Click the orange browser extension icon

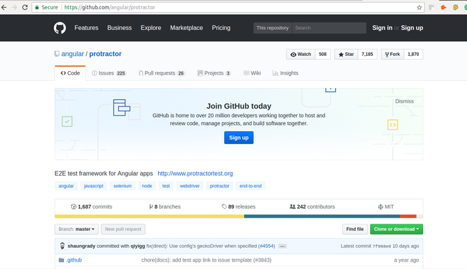(444, 7)
